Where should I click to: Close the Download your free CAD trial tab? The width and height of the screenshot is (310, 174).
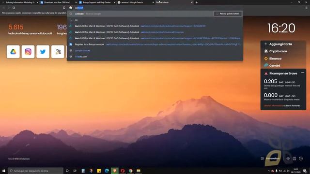[76, 2]
